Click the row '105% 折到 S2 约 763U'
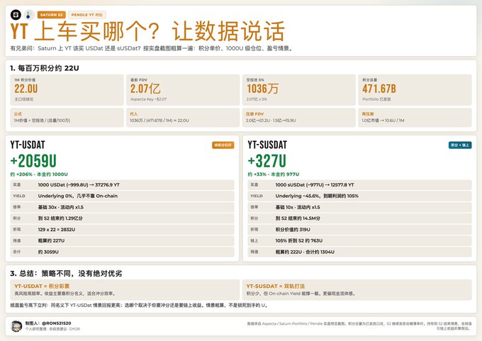This screenshot has width=482, height=341. coord(359,240)
